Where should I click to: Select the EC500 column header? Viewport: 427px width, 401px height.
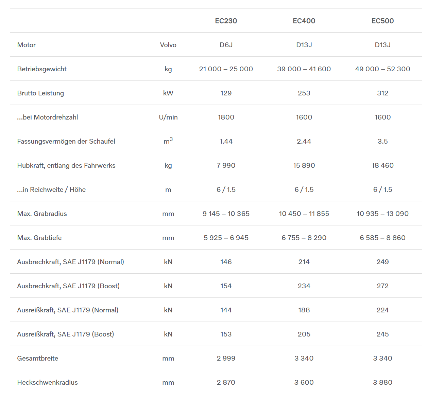[x=382, y=21]
